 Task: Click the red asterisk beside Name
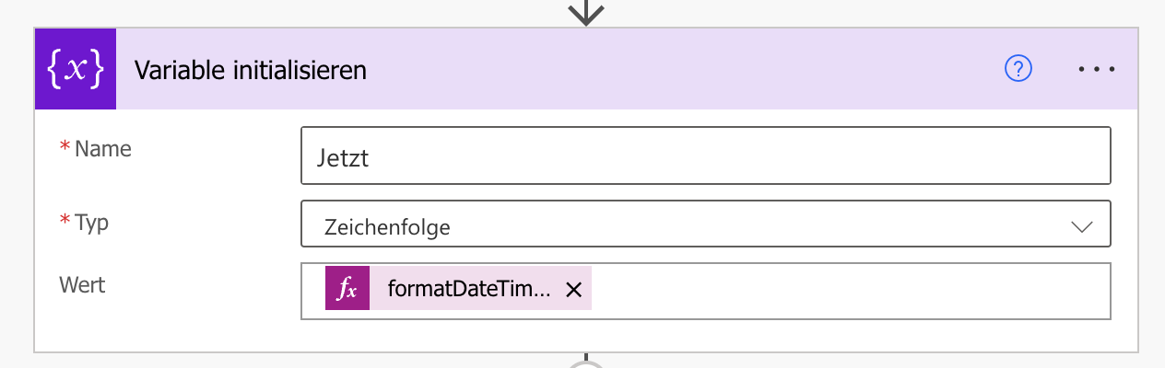[x=65, y=149]
